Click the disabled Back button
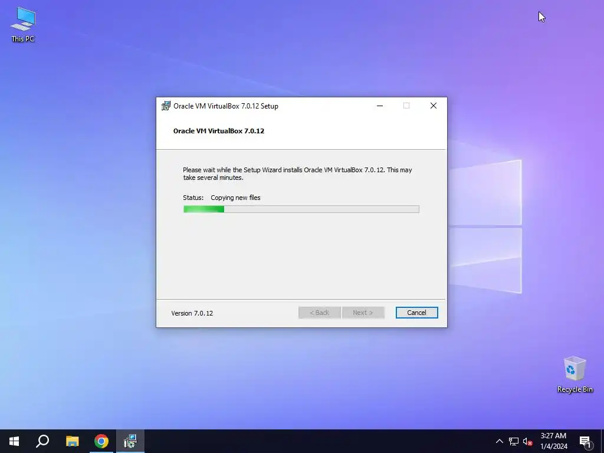The image size is (604, 453). click(319, 313)
